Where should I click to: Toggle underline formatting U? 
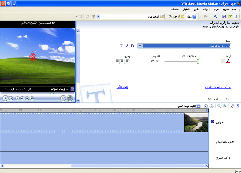pos(122,46)
